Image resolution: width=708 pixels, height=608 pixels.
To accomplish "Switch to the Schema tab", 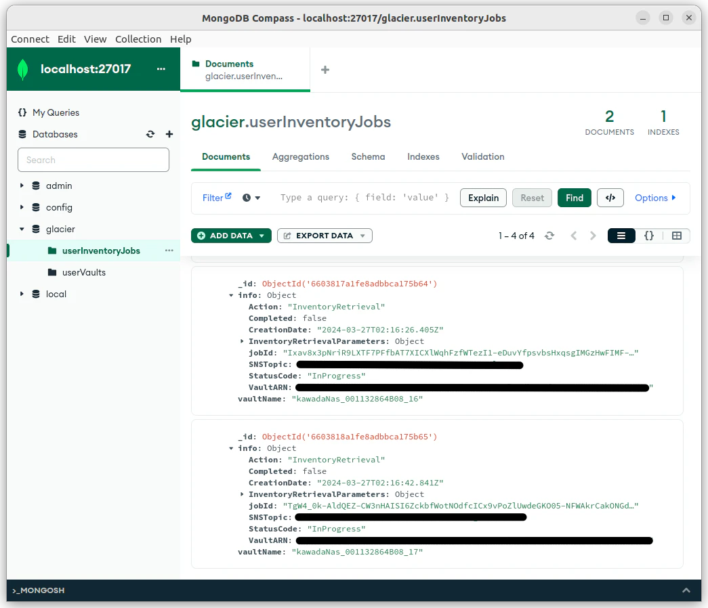I will (368, 156).
